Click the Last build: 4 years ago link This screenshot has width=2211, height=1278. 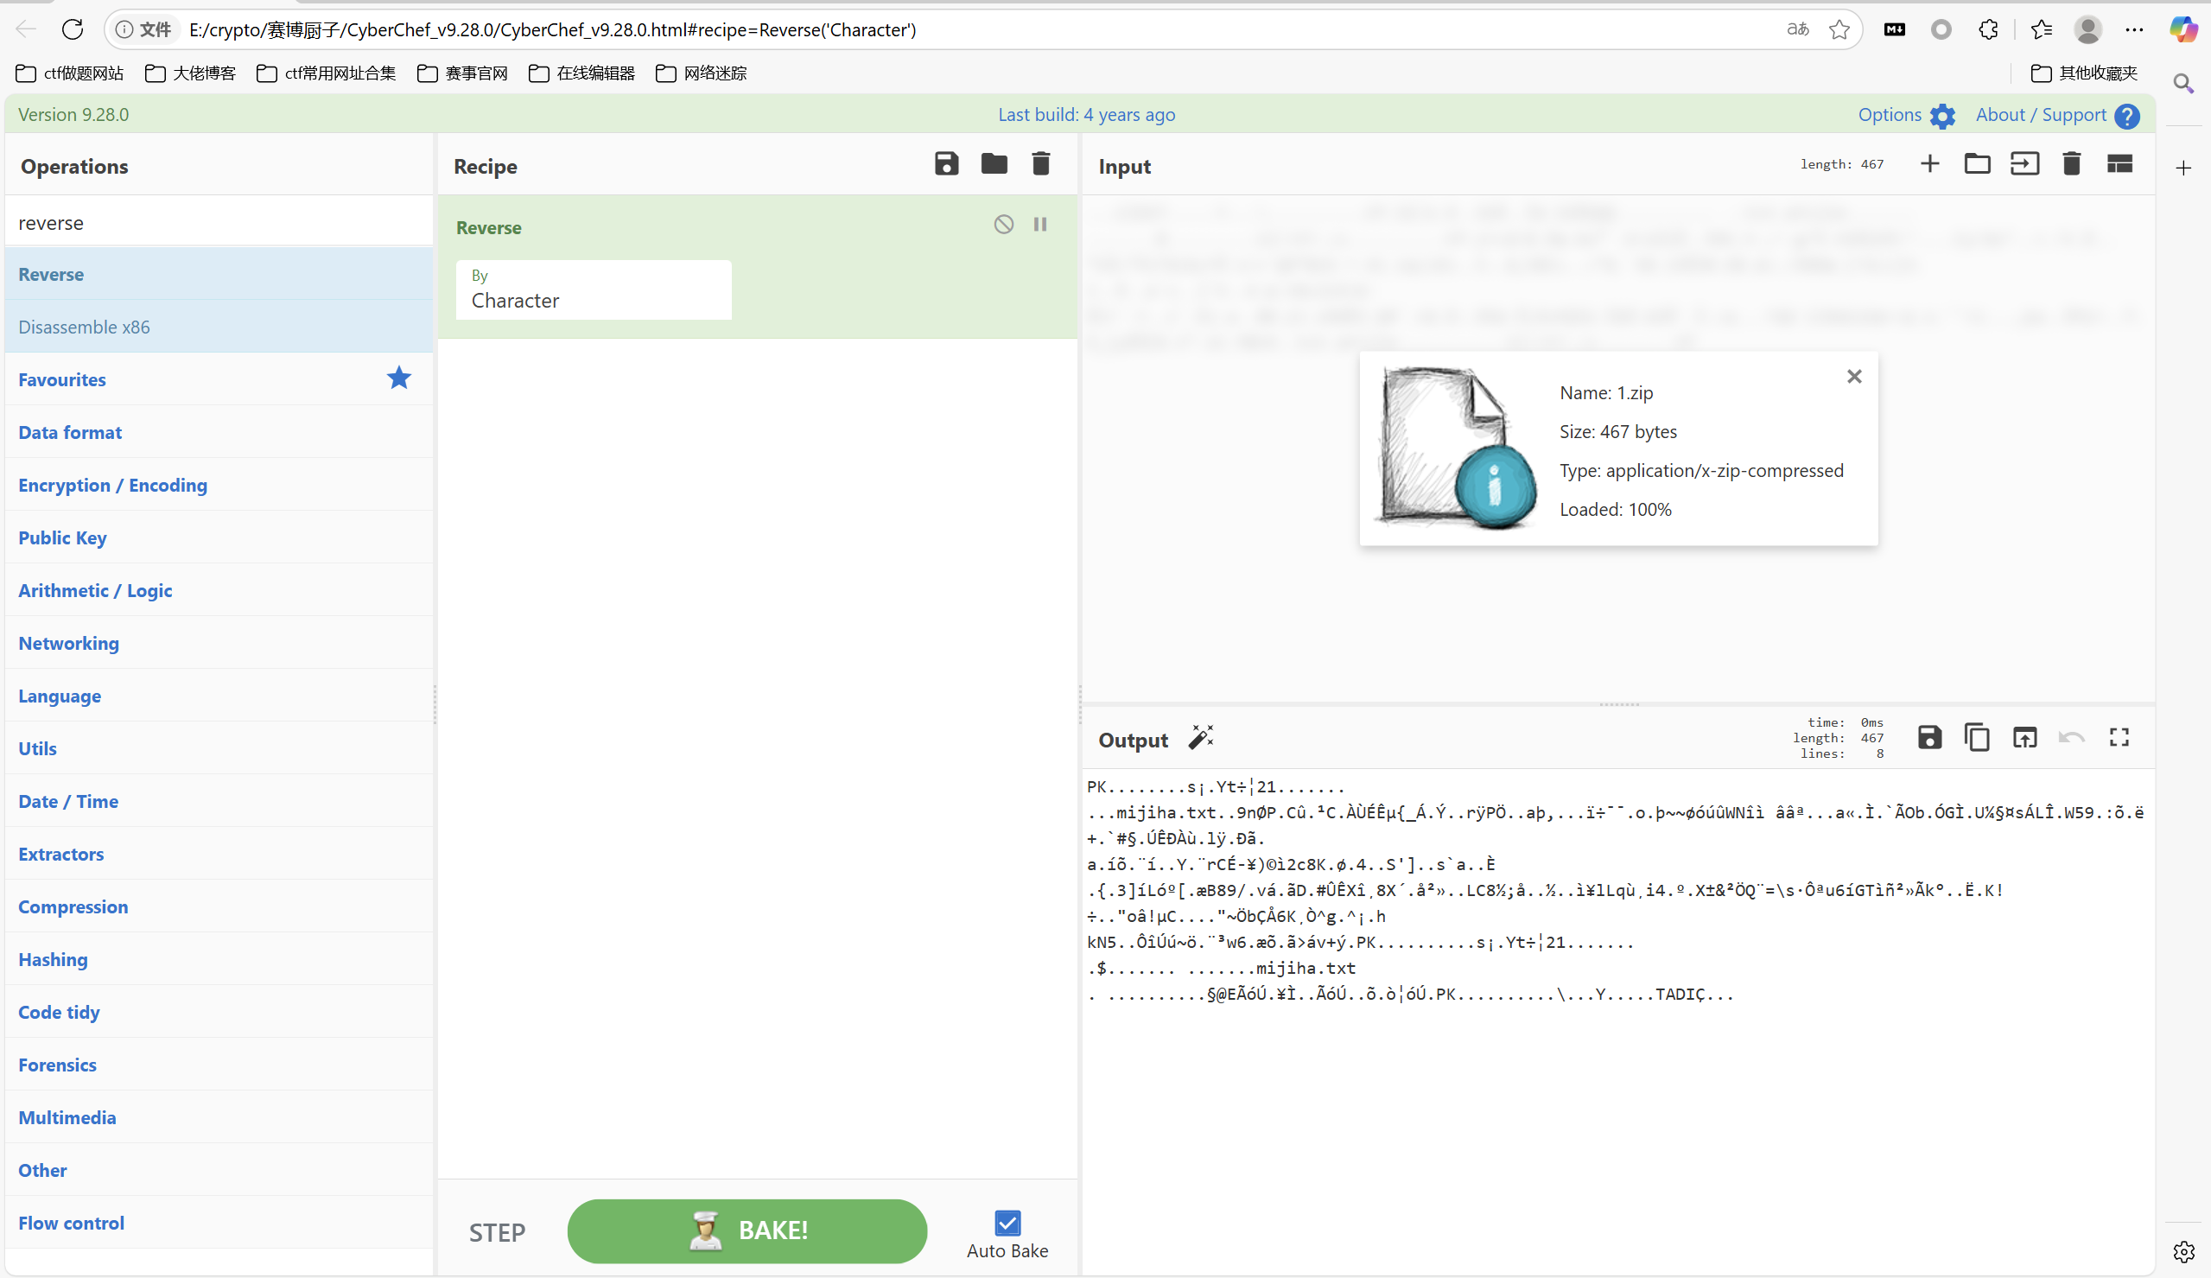[1086, 115]
